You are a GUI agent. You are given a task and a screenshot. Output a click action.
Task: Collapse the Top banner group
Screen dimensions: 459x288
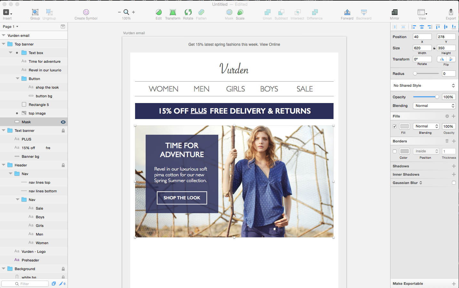click(x=4, y=44)
